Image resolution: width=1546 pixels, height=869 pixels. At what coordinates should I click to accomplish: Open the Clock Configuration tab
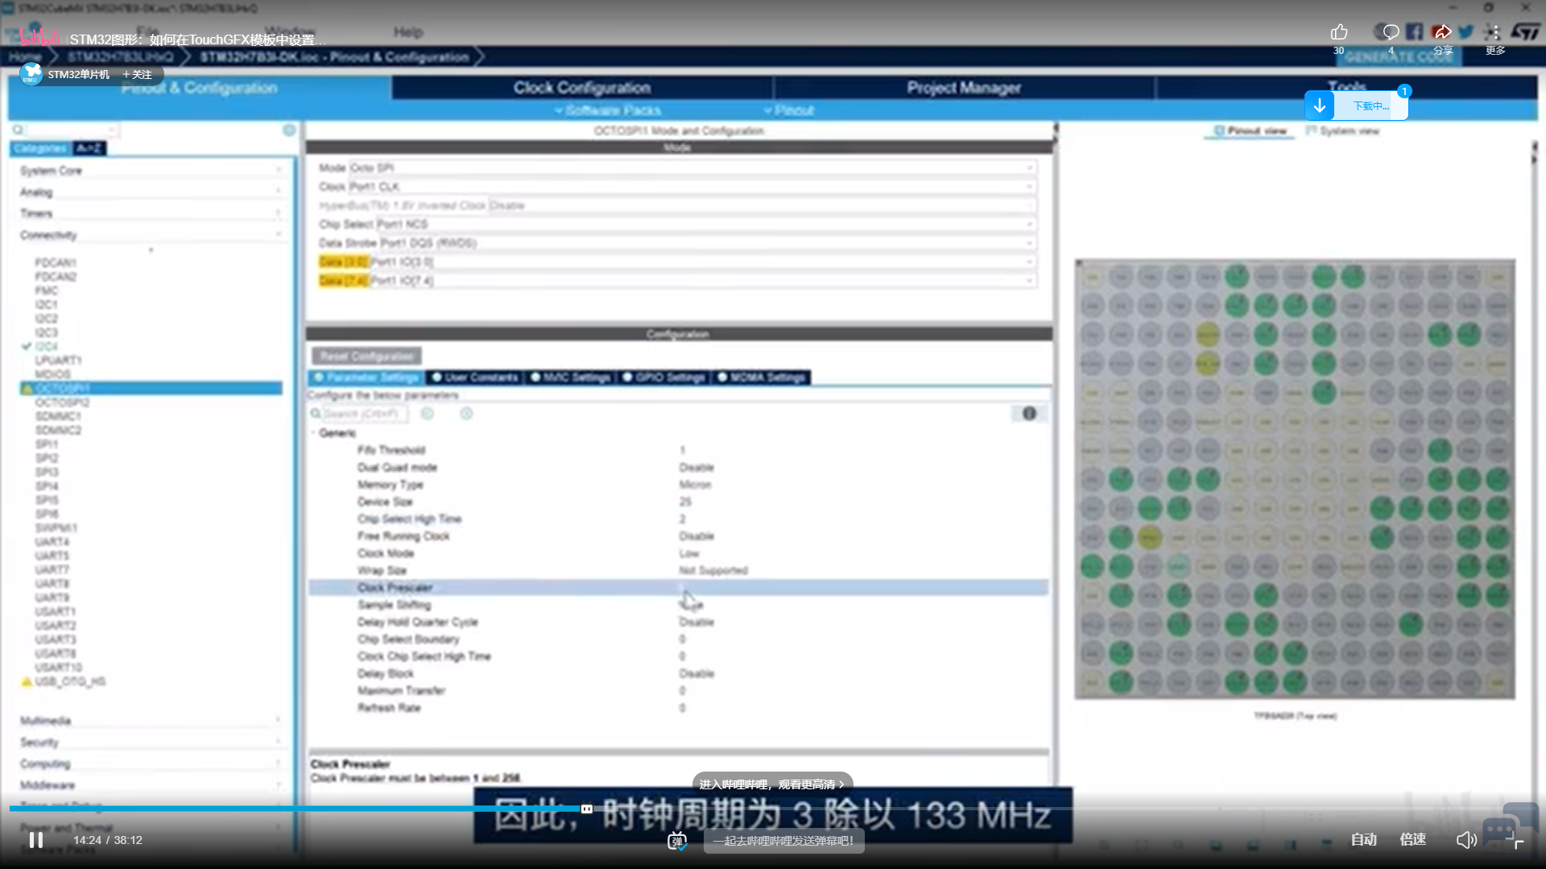click(582, 88)
